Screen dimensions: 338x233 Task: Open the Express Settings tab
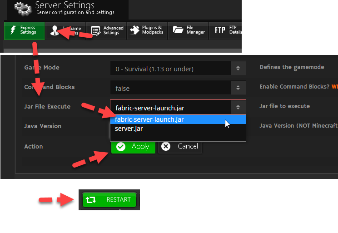point(25,30)
